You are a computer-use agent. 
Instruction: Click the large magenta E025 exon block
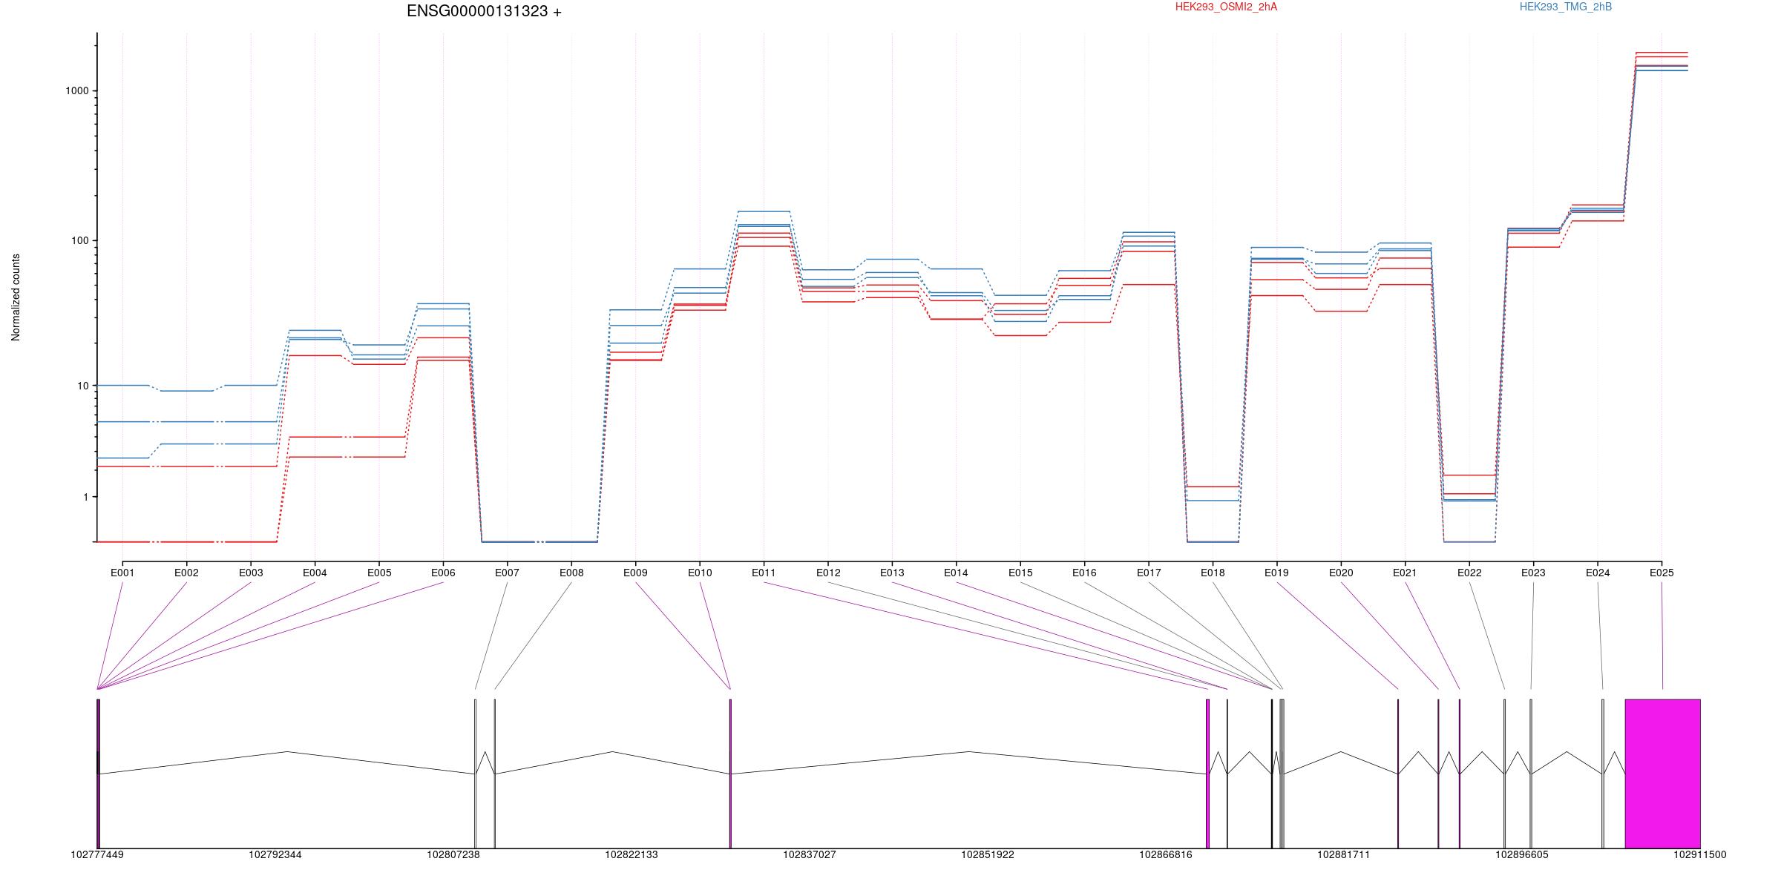1662,774
